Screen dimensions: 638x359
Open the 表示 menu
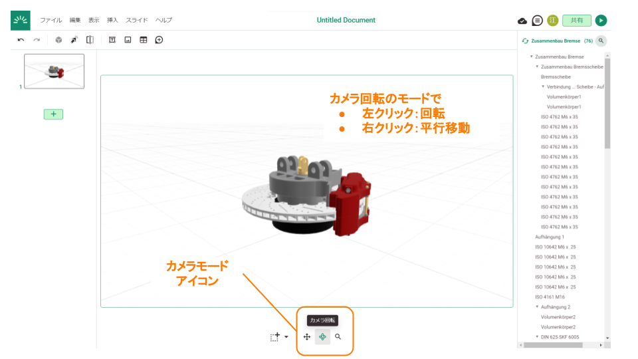pyautogui.click(x=94, y=20)
